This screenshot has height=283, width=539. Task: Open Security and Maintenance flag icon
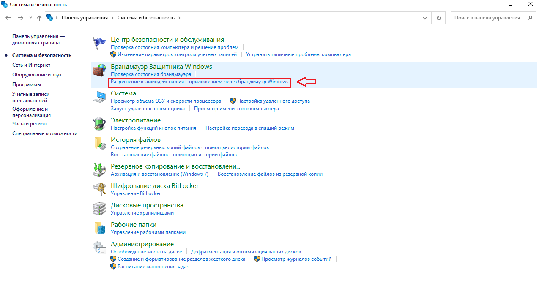[99, 43]
